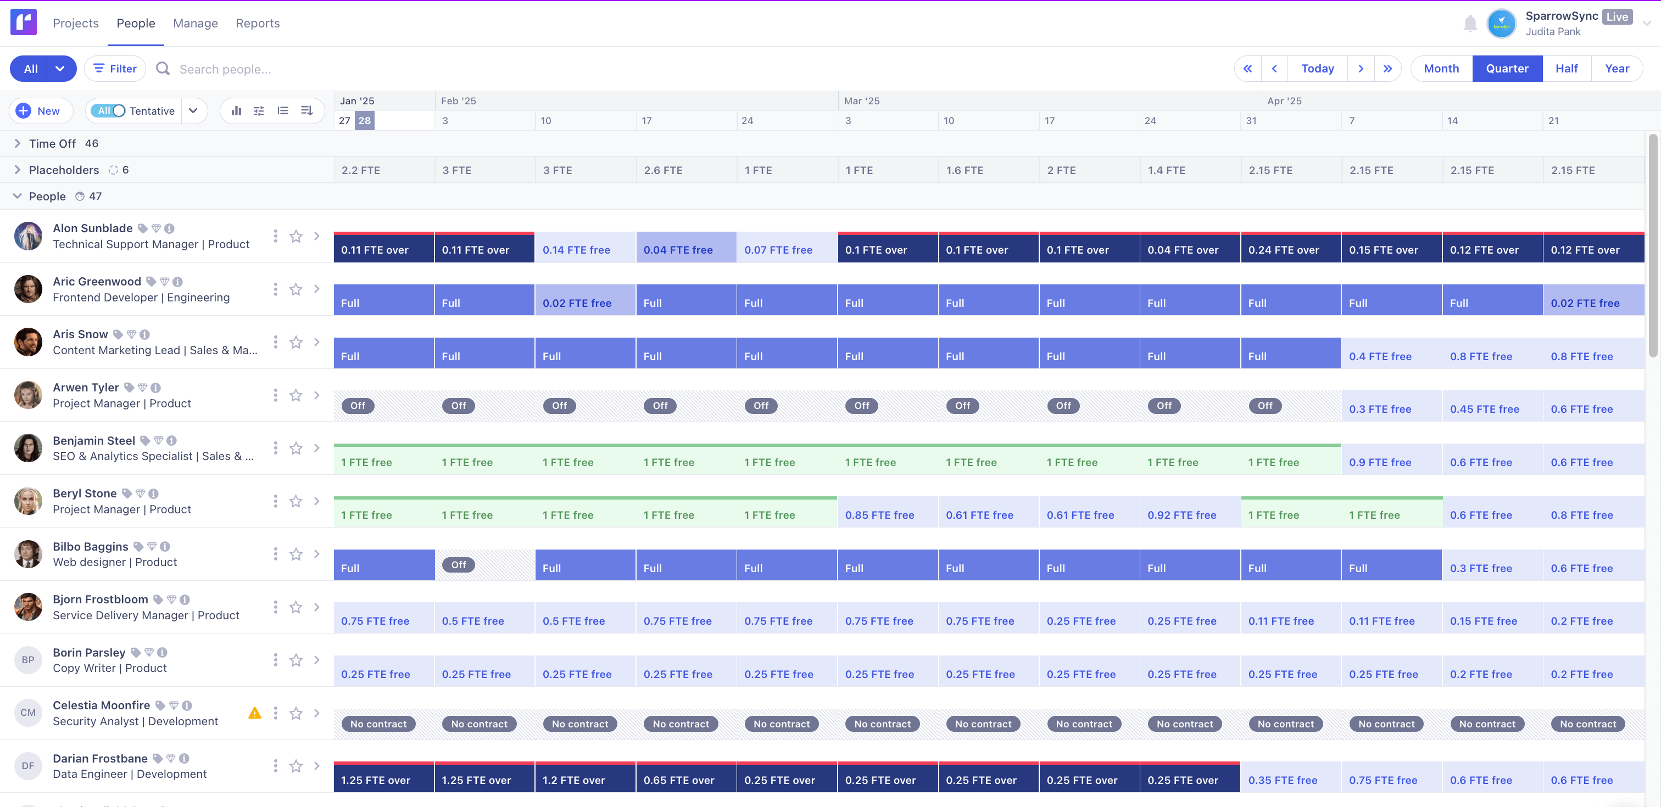1661x807 pixels.
Task: Click the Today button
Action: tap(1317, 69)
